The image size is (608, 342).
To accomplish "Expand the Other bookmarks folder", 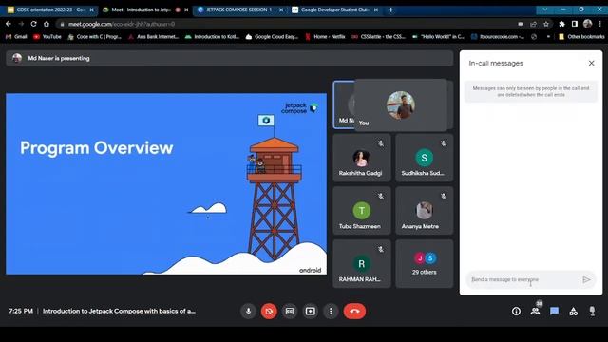I will pos(581,37).
